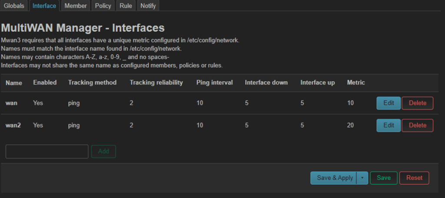This screenshot has height=198, width=445.
Task: Edit the wan interface
Action: coord(389,103)
